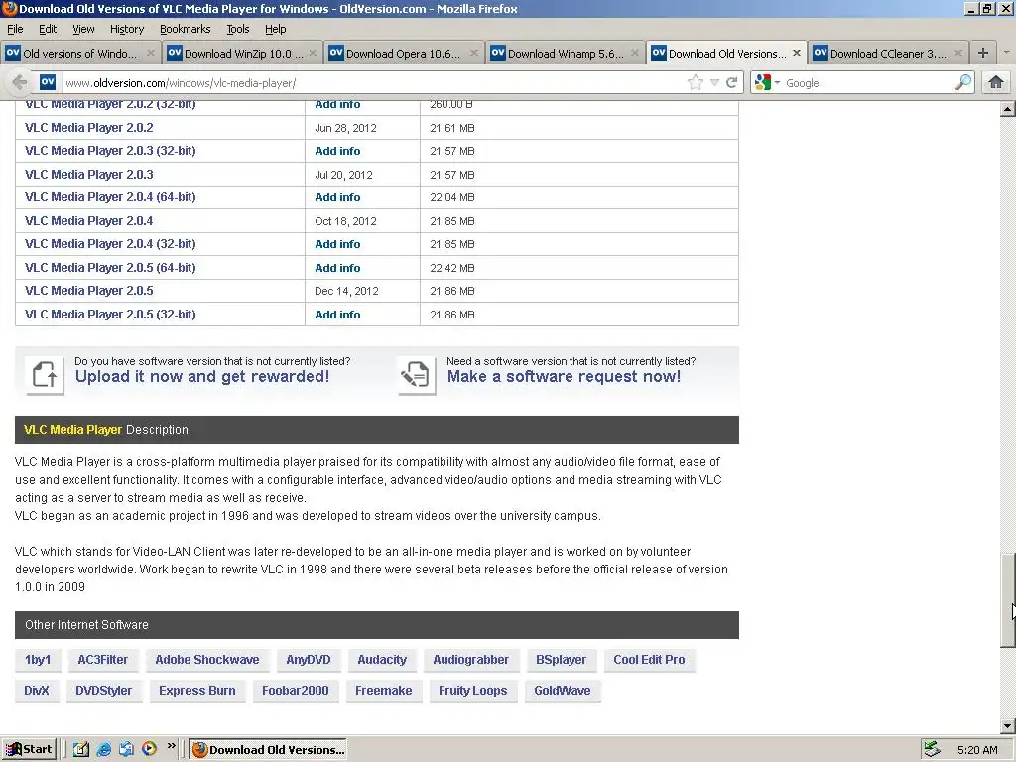
Task: Open the address bar history dropdown arrow
Action: pyautogui.click(x=714, y=83)
